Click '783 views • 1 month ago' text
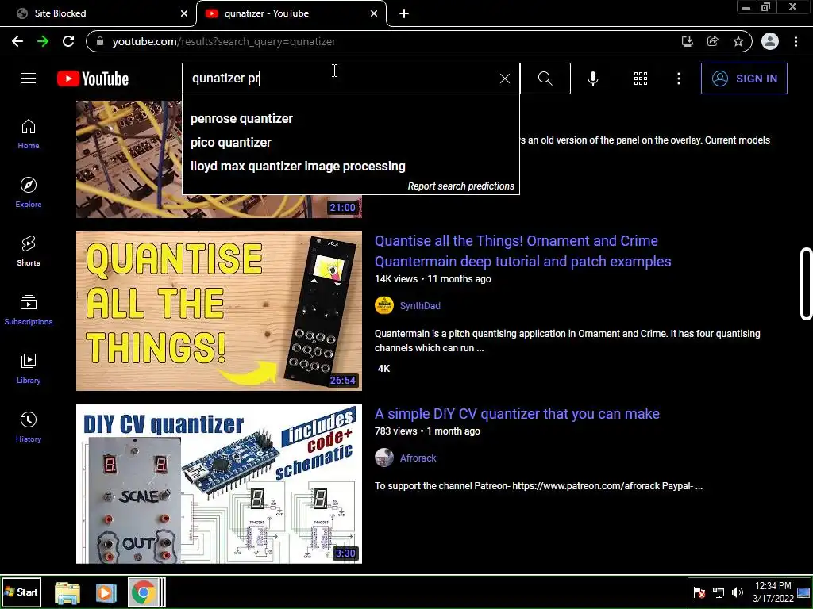Image resolution: width=813 pixels, height=609 pixels. (x=427, y=431)
